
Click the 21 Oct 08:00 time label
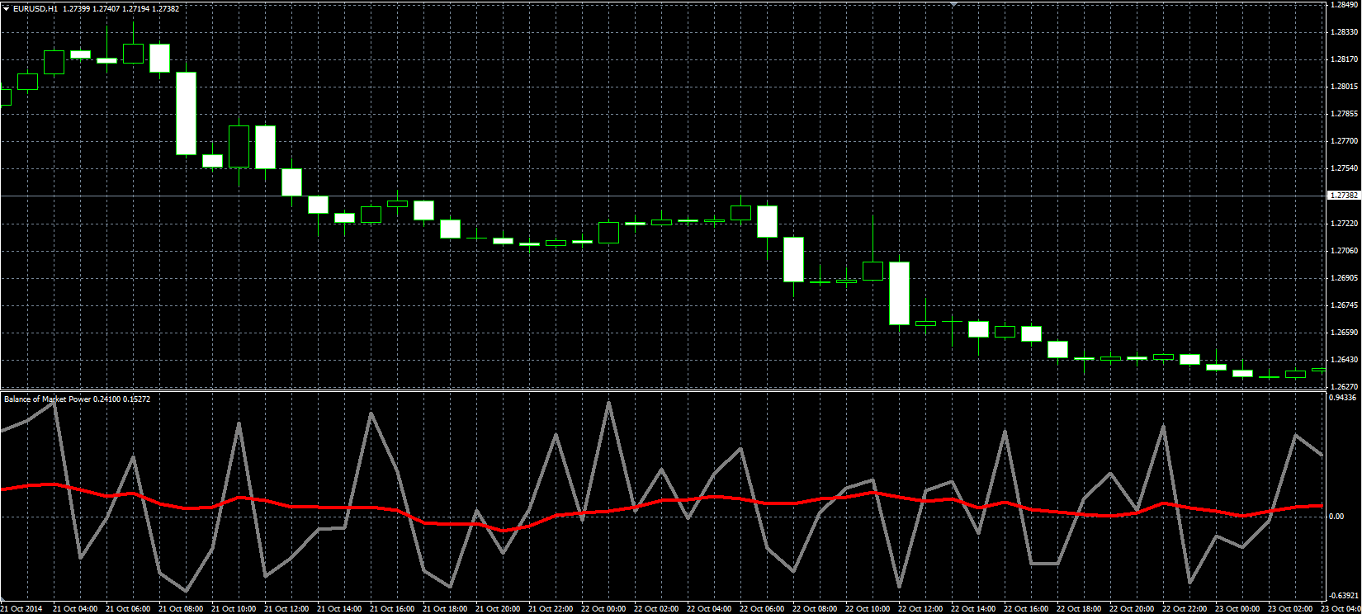point(181,609)
